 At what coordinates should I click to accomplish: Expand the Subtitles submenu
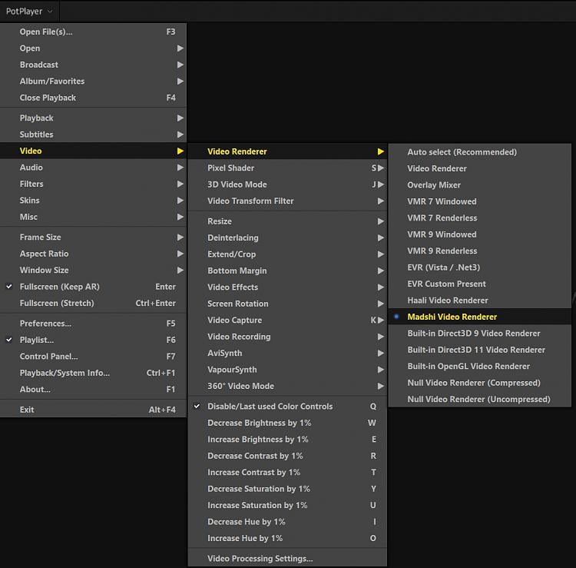(x=93, y=135)
